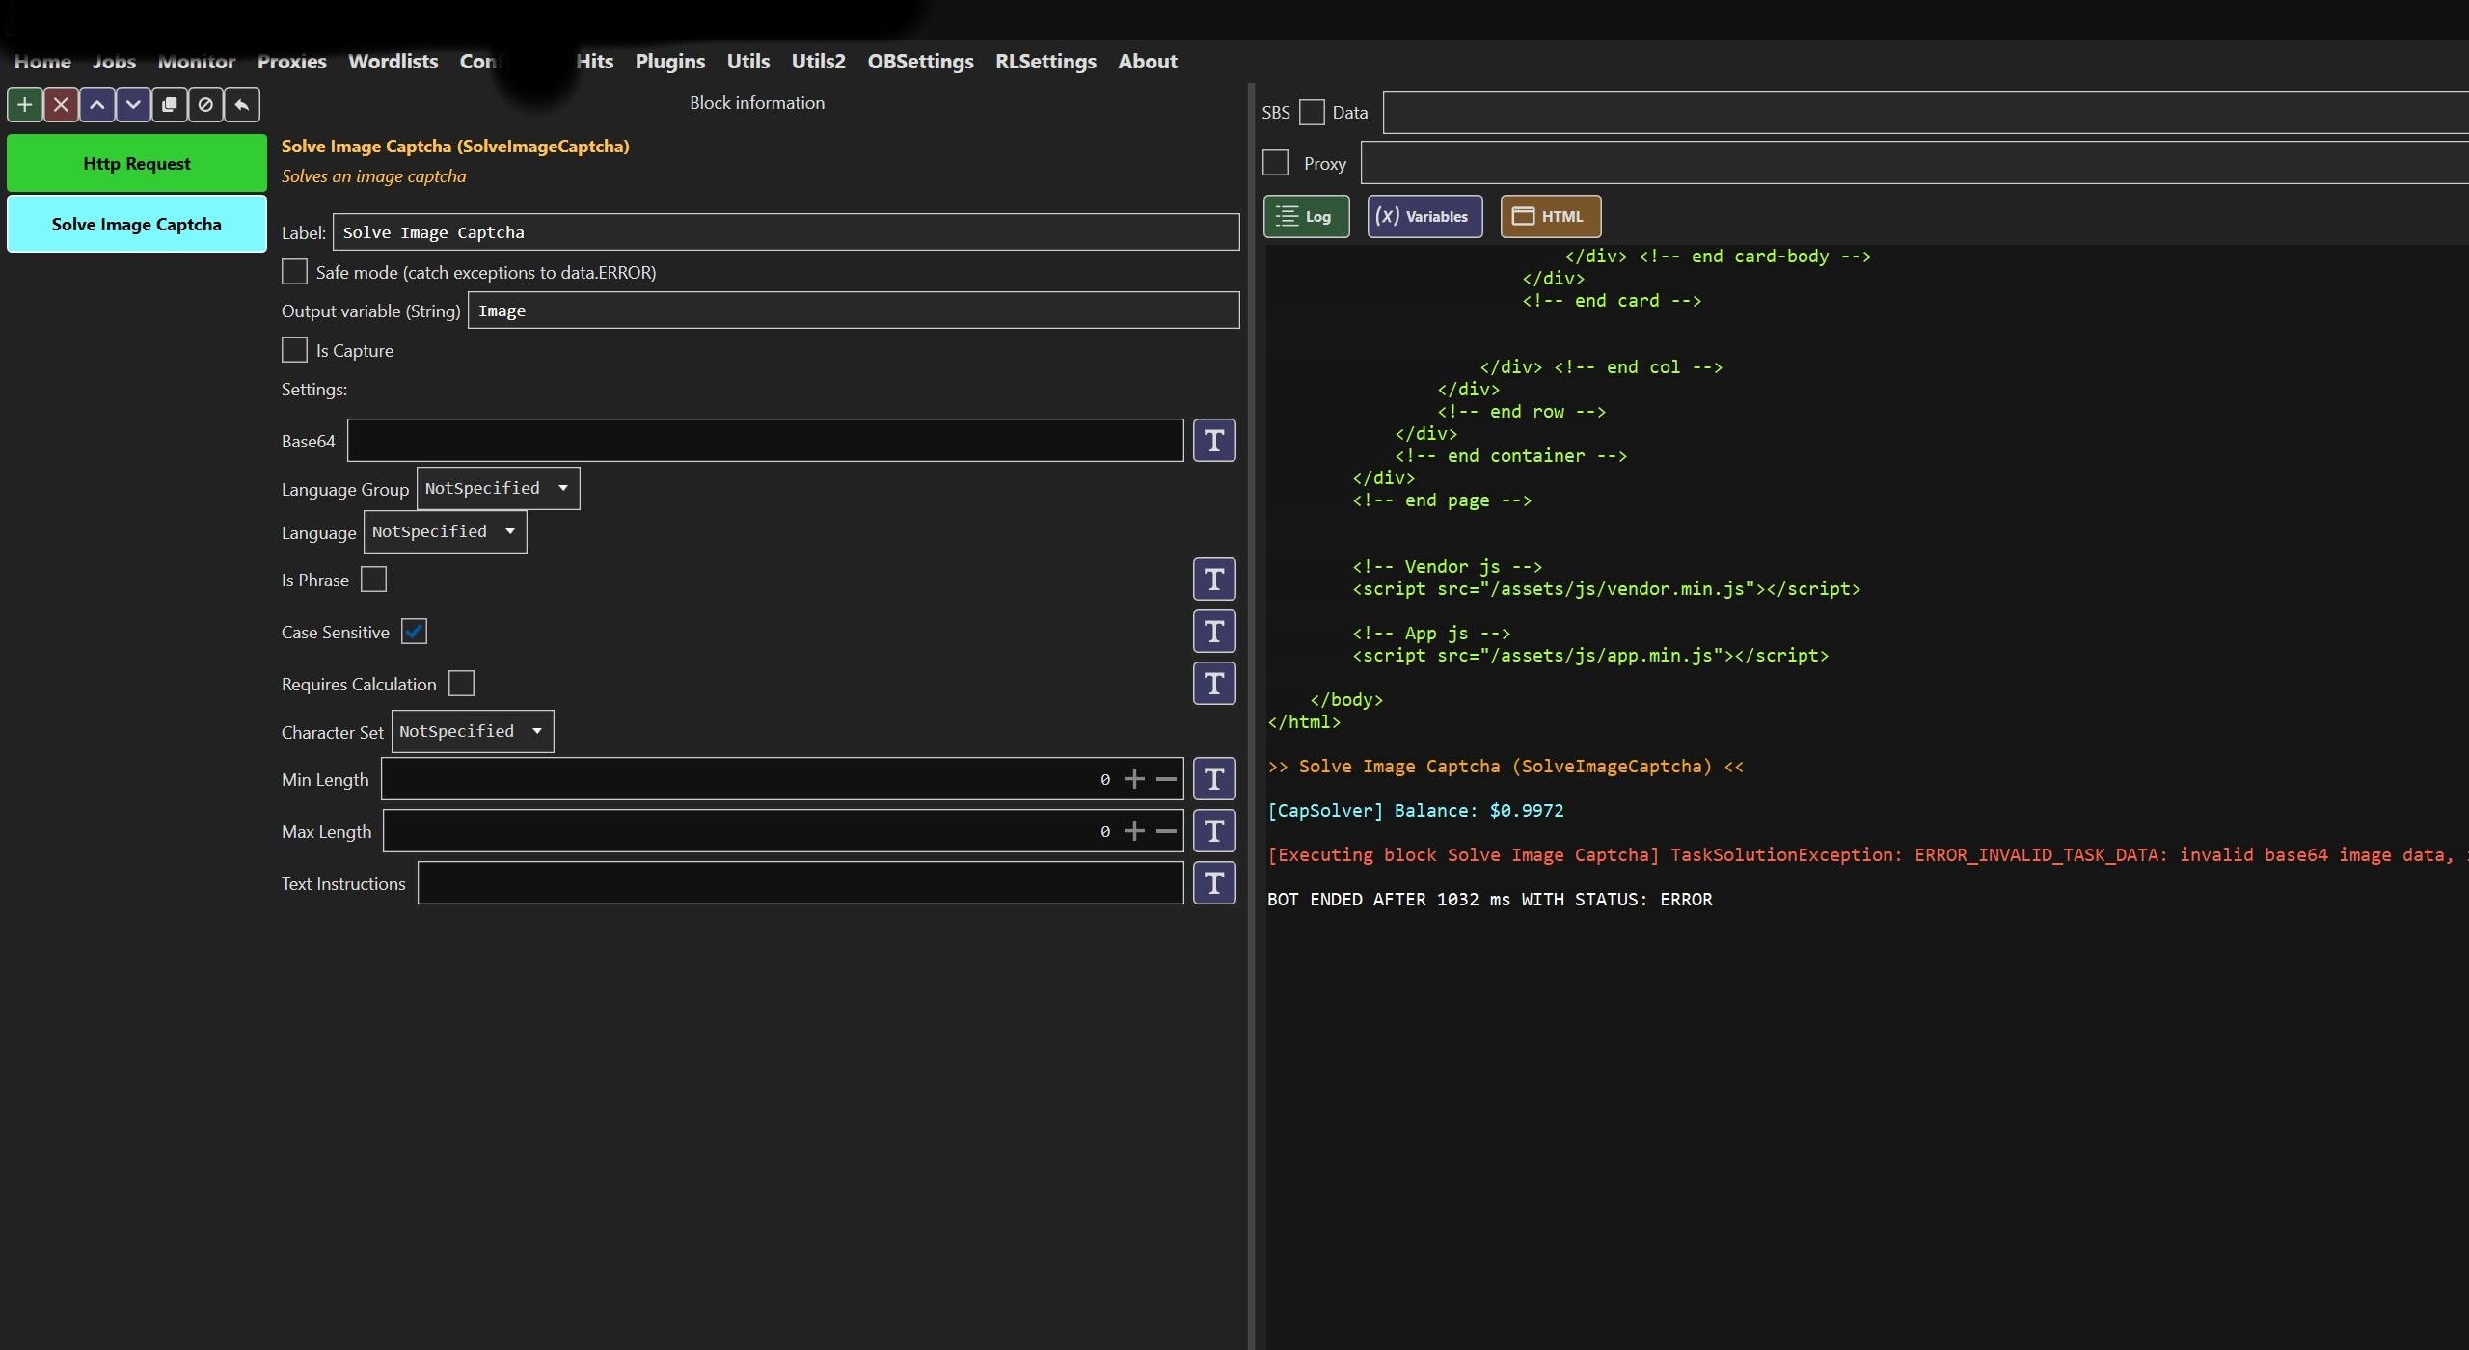
Task: Open OBSettings page
Action: click(921, 62)
